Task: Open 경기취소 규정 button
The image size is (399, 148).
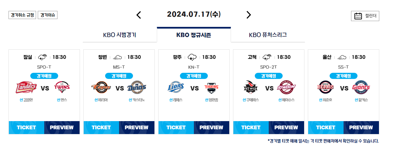Action: pos(22,15)
